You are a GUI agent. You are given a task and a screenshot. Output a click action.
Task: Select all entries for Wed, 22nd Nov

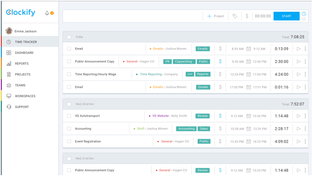[x=69, y=104]
